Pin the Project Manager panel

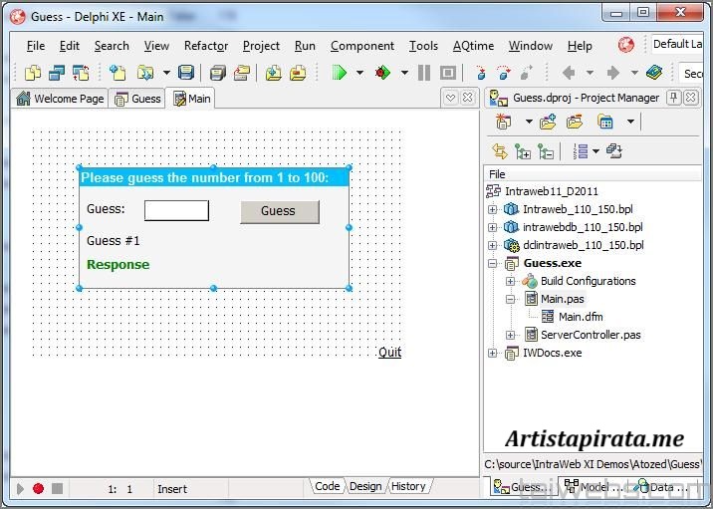click(673, 98)
